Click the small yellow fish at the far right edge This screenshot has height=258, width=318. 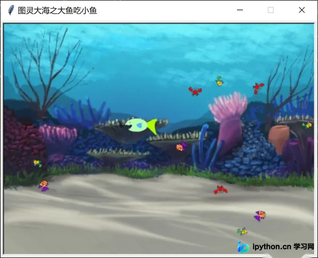307,125
